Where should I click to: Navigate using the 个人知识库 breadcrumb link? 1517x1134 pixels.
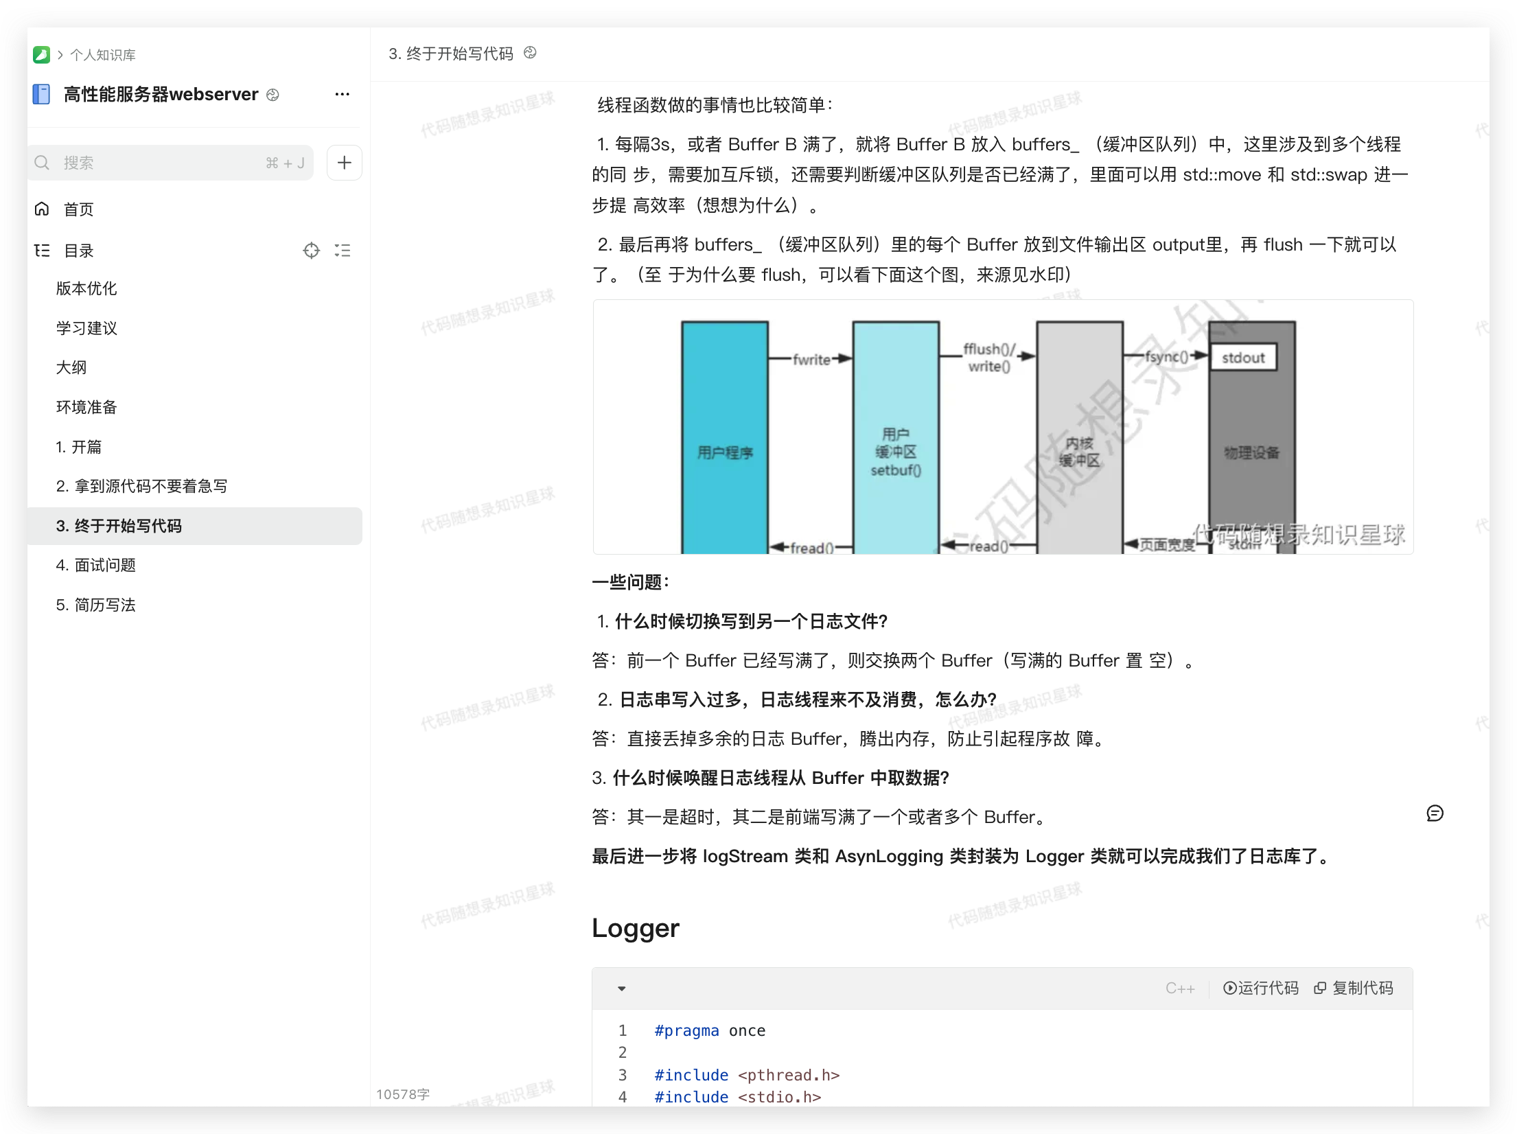(103, 54)
